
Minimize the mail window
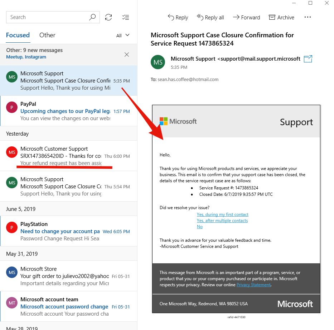click(x=294, y=3)
